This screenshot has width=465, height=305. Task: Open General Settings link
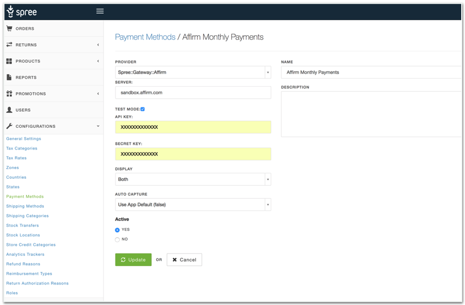point(24,139)
